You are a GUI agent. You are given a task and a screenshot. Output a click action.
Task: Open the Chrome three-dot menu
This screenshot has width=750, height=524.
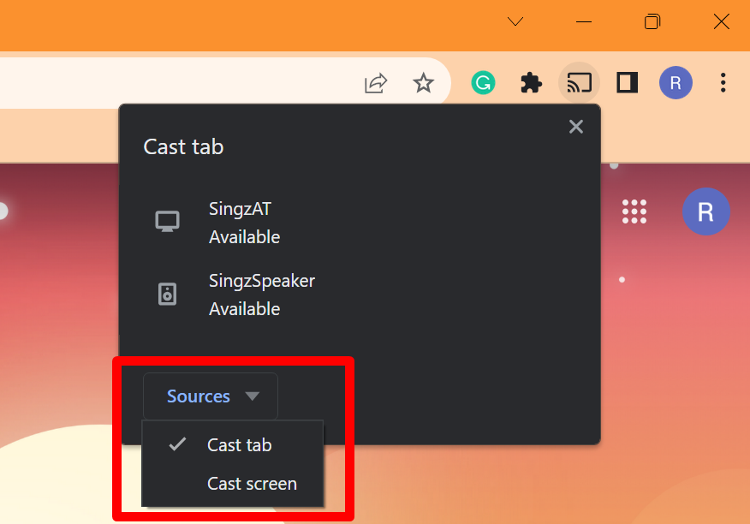(723, 83)
